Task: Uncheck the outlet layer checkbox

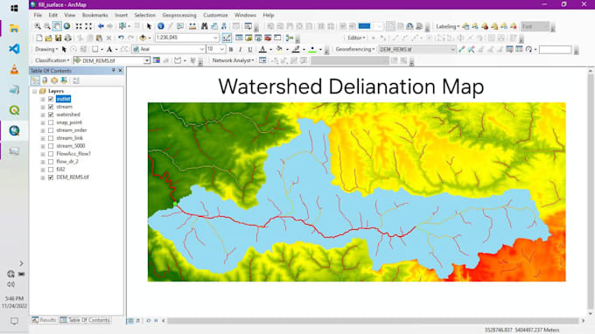Action: pos(51,99)
